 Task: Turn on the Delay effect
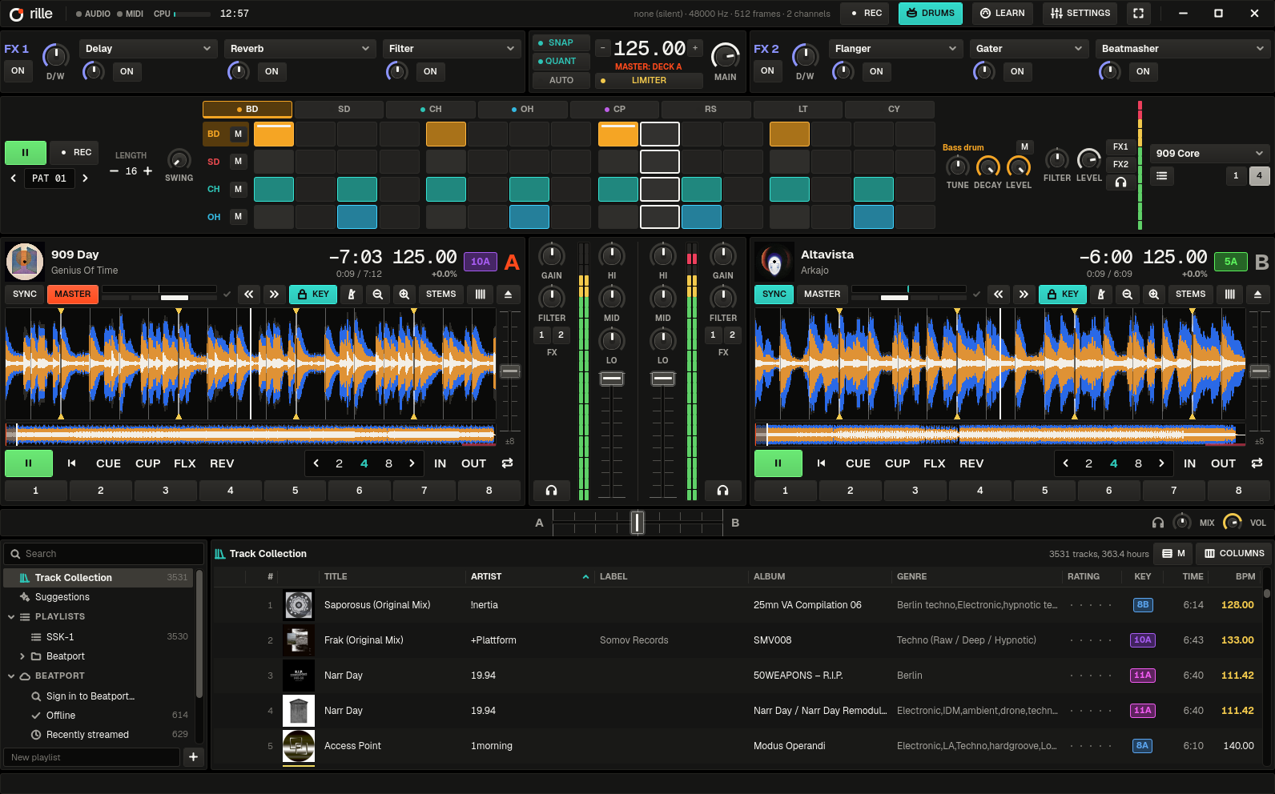(x=127, y=71)
